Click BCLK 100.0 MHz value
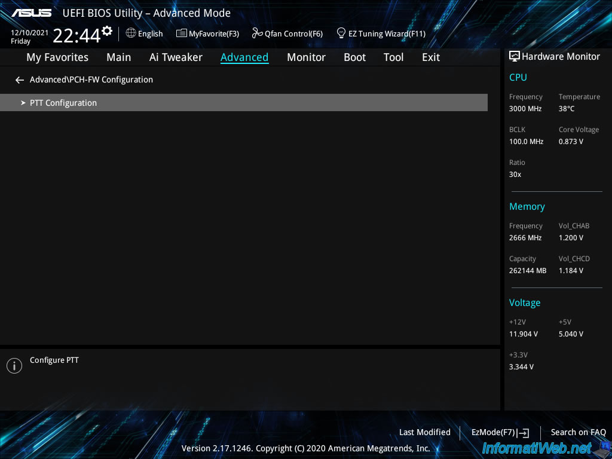 (526, 142)
